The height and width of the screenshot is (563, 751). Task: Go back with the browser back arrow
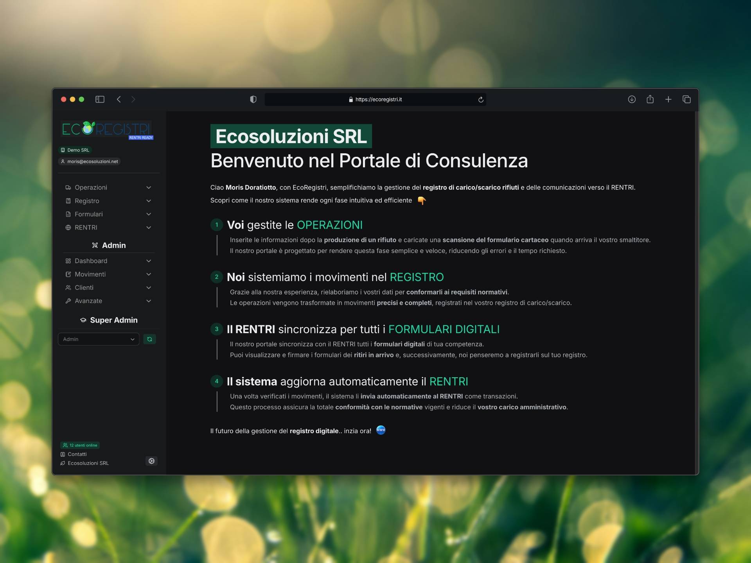point(119,99)
